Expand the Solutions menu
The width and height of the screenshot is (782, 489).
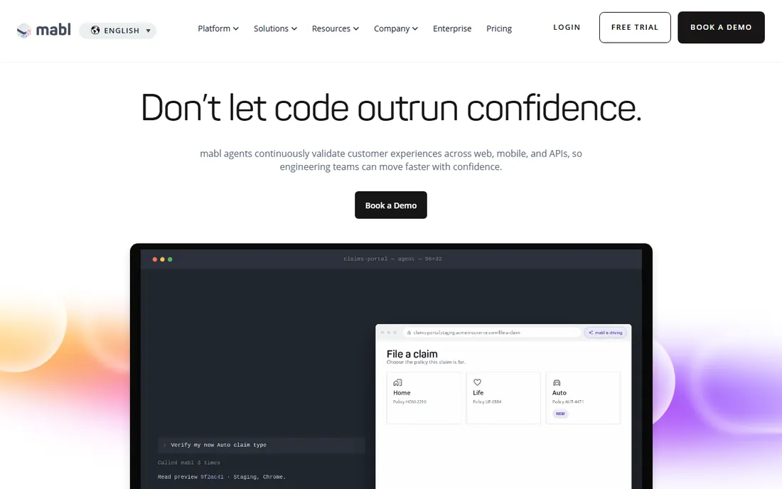tap(275, 28)
